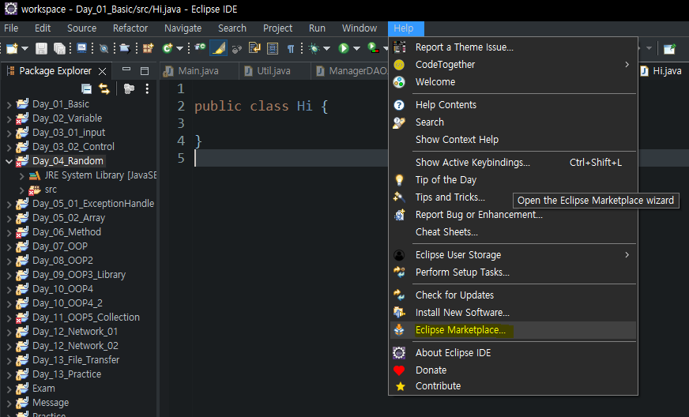This screenshot has height=417, width=689.
Task: Collapse the Day_04_Random project
Action: [x=9, y=161]
